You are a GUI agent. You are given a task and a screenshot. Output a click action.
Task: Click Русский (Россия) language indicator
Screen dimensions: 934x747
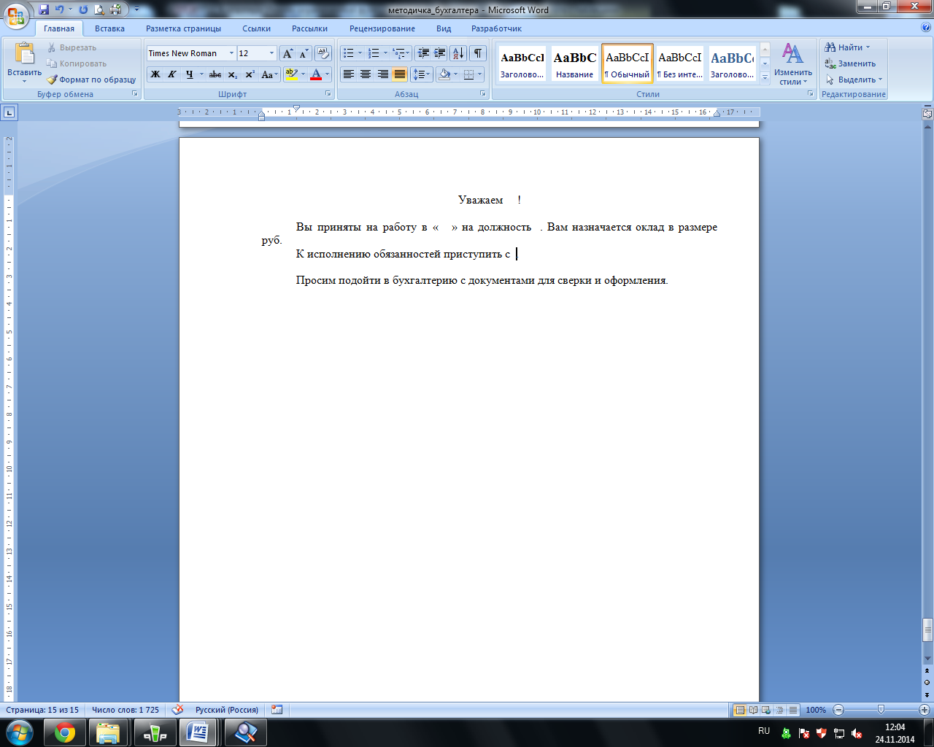[226, 710]
